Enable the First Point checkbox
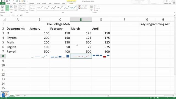Screen dimensions: 176x99 [x=29, y=6]
